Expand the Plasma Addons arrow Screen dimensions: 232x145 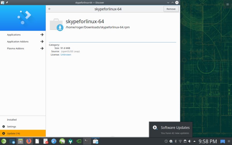[x=42, y=48]
